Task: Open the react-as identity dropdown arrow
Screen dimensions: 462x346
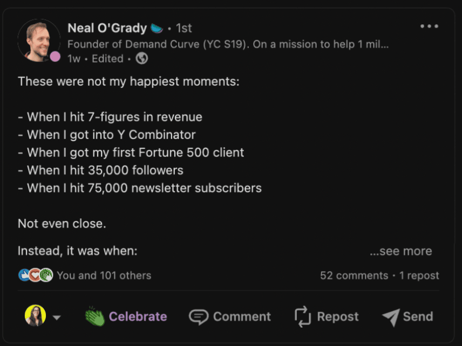Action: tap(57, 317)
